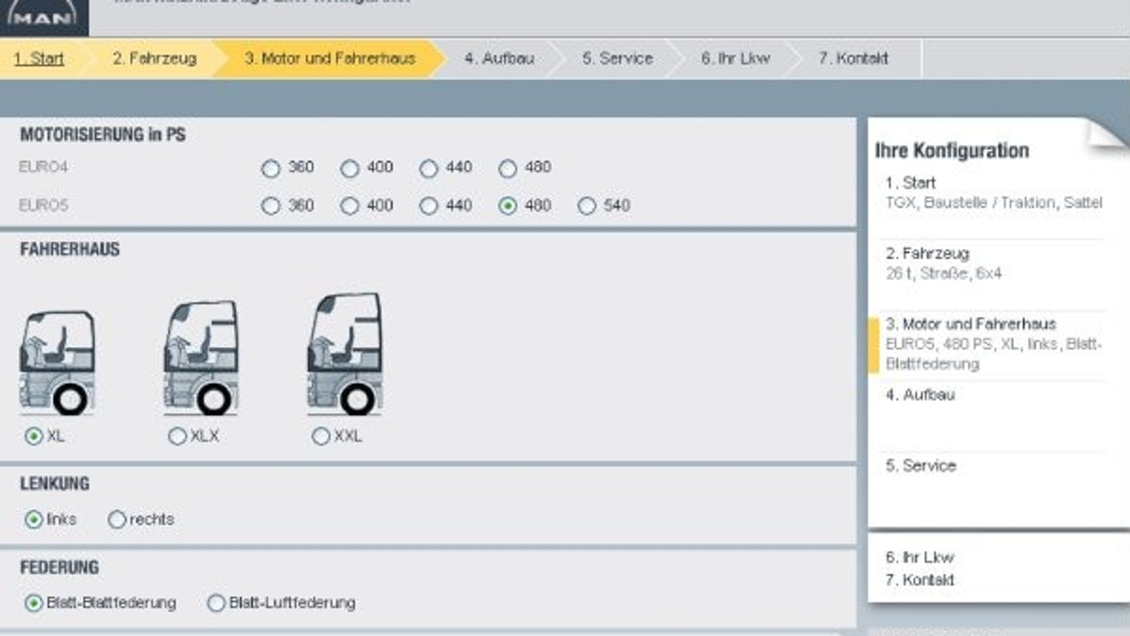
Task: Go to the 1. Start step
Action: tap(39, 58)
